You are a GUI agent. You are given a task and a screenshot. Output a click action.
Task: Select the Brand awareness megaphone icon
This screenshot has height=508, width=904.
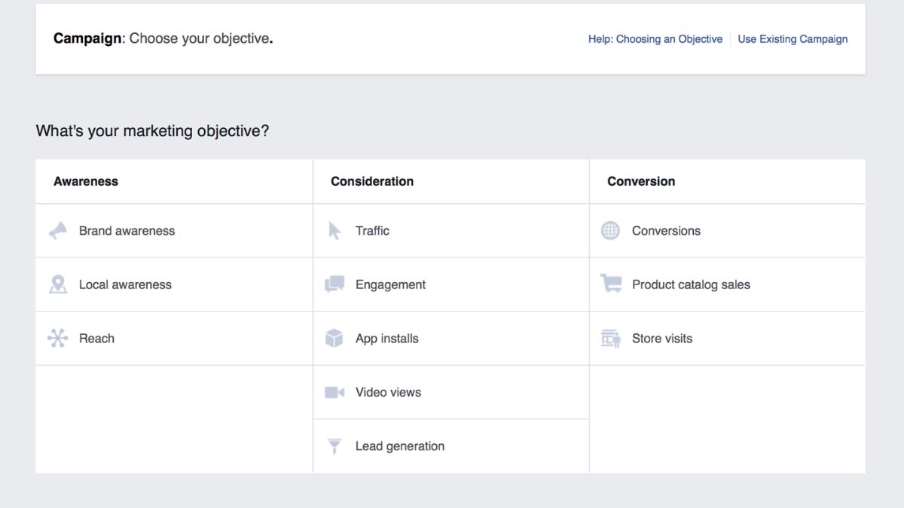[x=60, y=230]
